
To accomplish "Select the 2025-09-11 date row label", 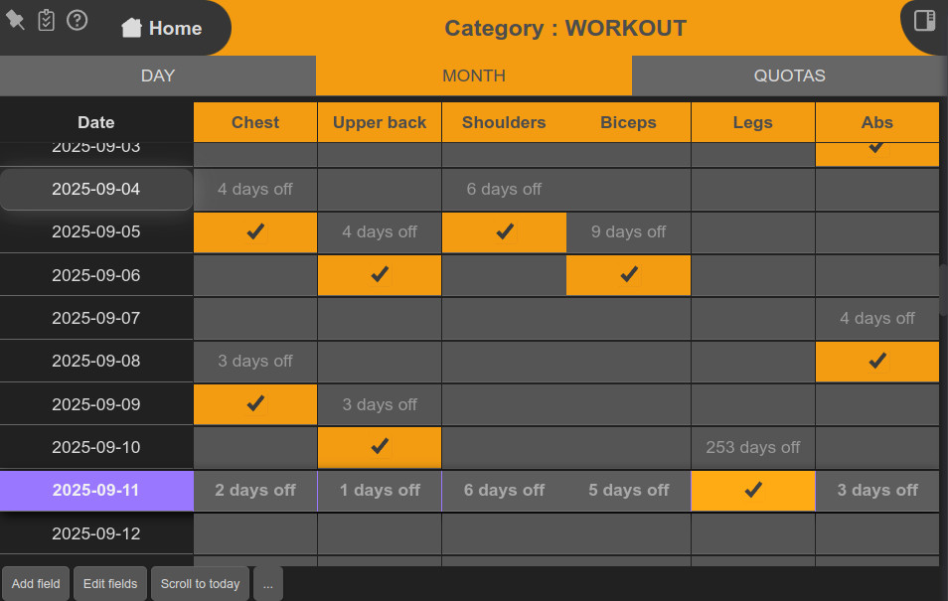I will 96,490.
